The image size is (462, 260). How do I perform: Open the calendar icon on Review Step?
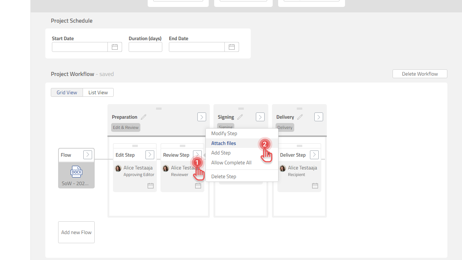pos(198,186)
